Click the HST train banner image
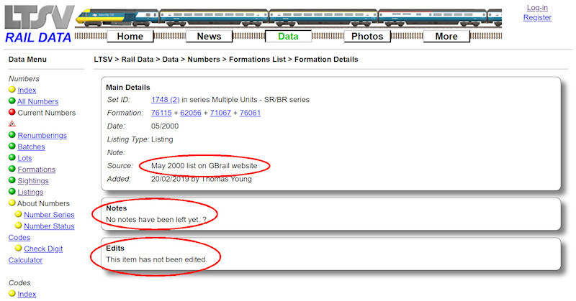 coord(289,17)
